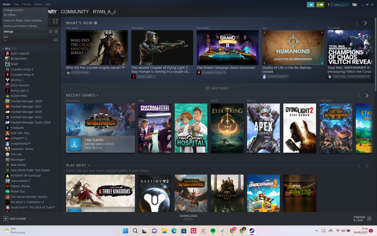Image resolution: width=377 pixels, height=236 pixels.
Task: Open Spotify from the taskbar
Action: point(213,231)
